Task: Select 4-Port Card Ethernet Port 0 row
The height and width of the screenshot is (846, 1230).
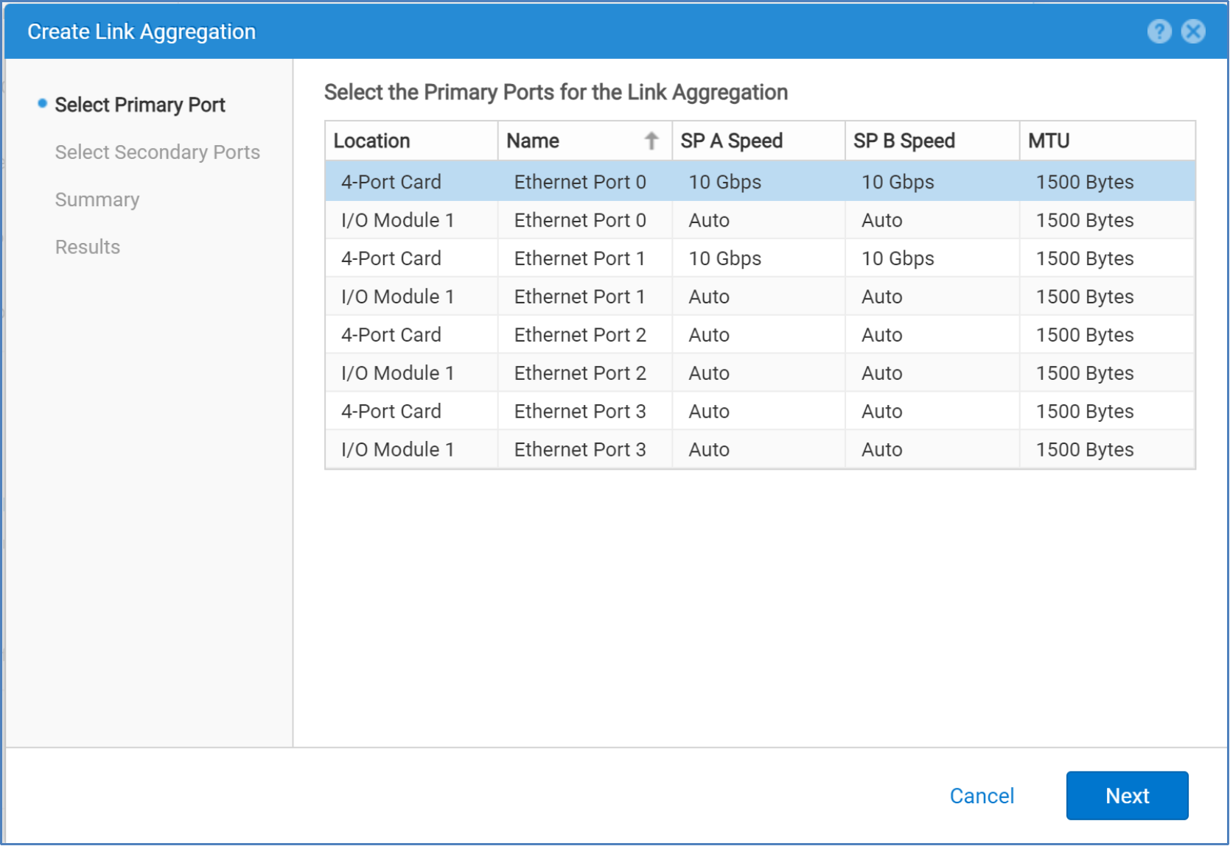Action: 760,182
